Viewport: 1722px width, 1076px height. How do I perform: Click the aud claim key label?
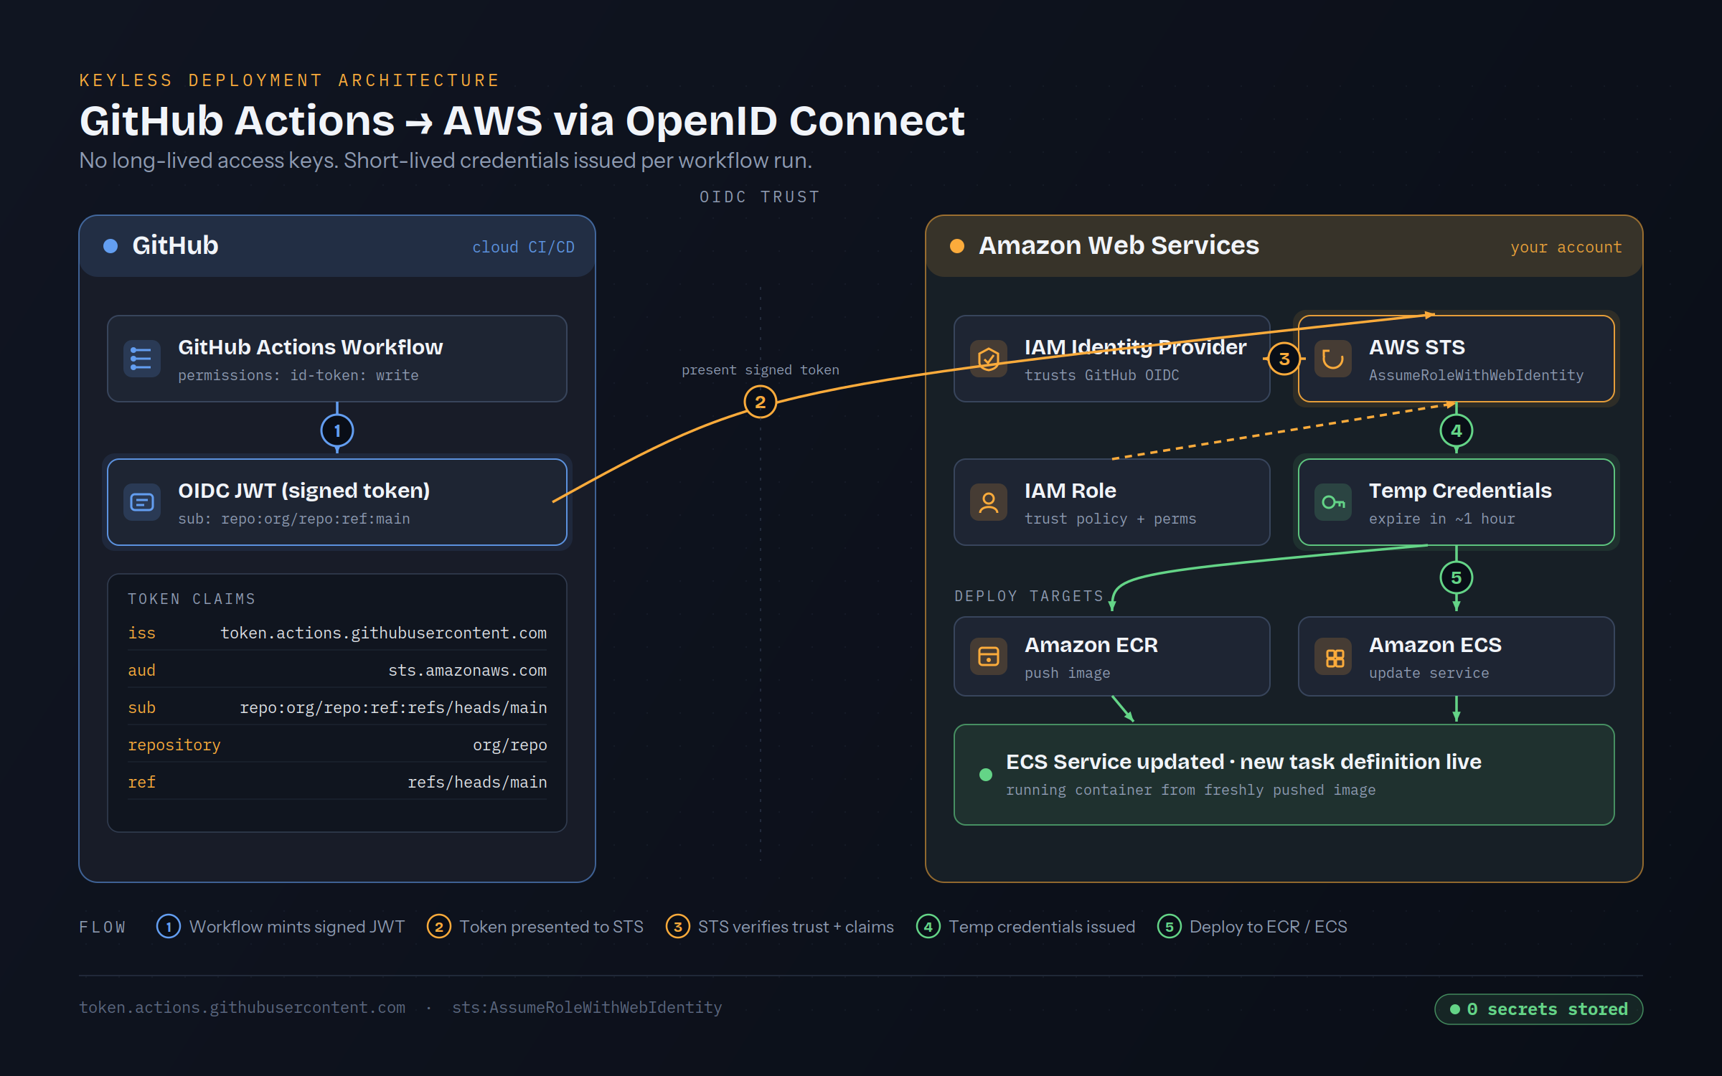(x=141, y=670)
